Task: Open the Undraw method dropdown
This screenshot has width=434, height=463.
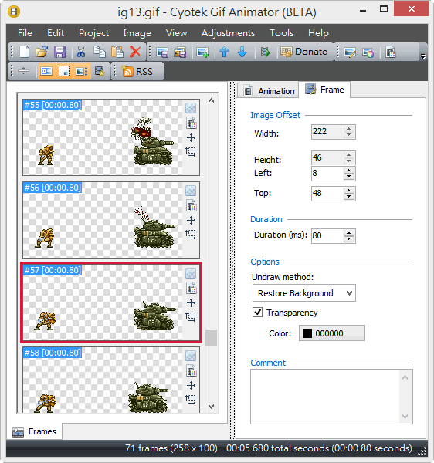Action: click(304, 293)
